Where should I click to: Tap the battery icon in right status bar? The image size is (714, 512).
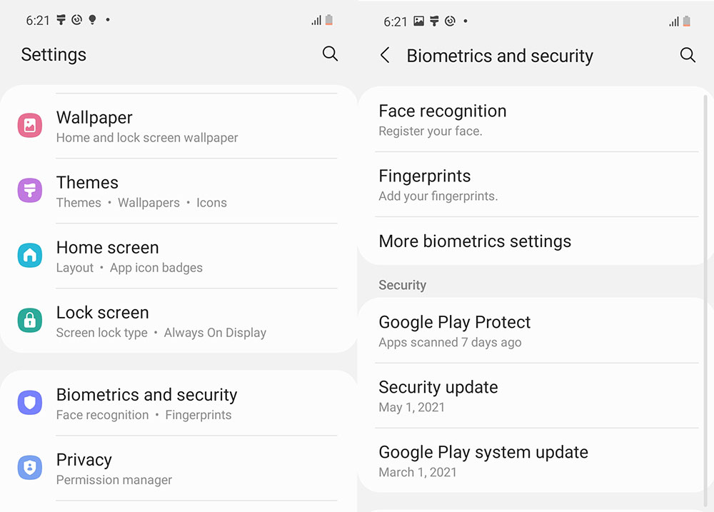pos(687,21)
